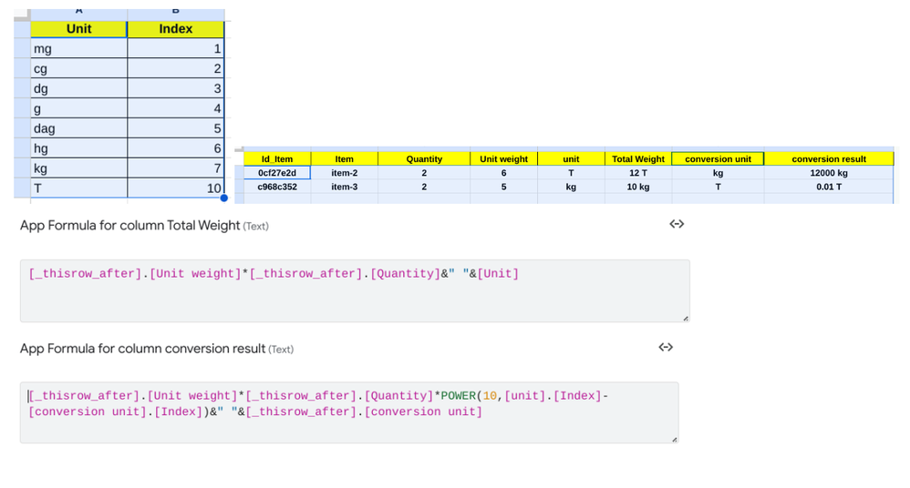Open expression assistant icon for Total Weight formula
Viewport: 910px width, 488px height.
(x=677, y=224)
